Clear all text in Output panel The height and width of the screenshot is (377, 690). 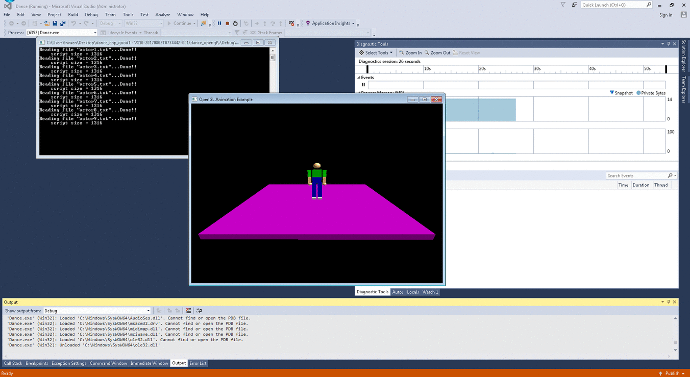[188, 311]
